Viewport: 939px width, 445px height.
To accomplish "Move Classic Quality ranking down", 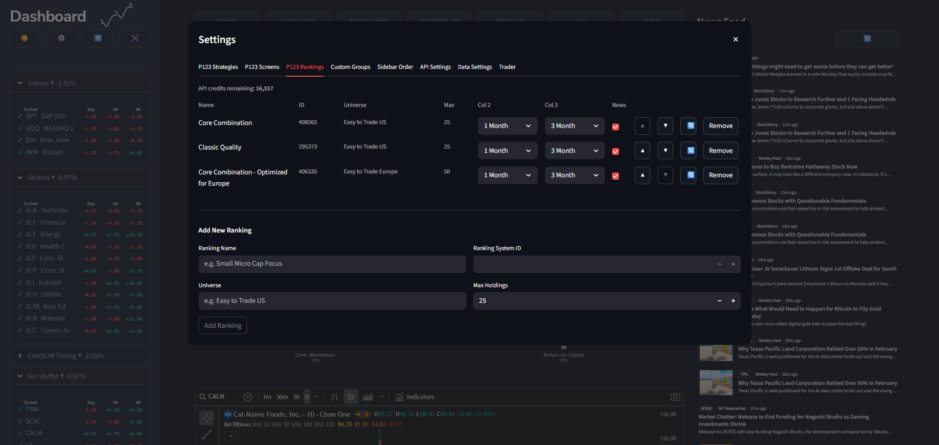I will (x=665, y=150).
